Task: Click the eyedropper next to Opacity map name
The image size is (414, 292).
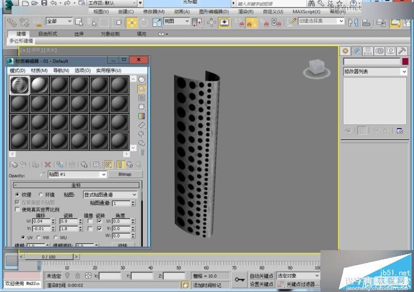Action: point(42,174)
